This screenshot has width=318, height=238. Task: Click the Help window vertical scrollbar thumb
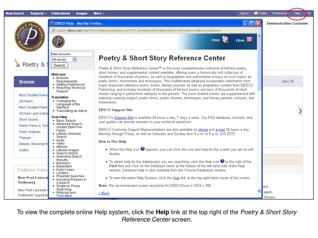coord(259,64)
